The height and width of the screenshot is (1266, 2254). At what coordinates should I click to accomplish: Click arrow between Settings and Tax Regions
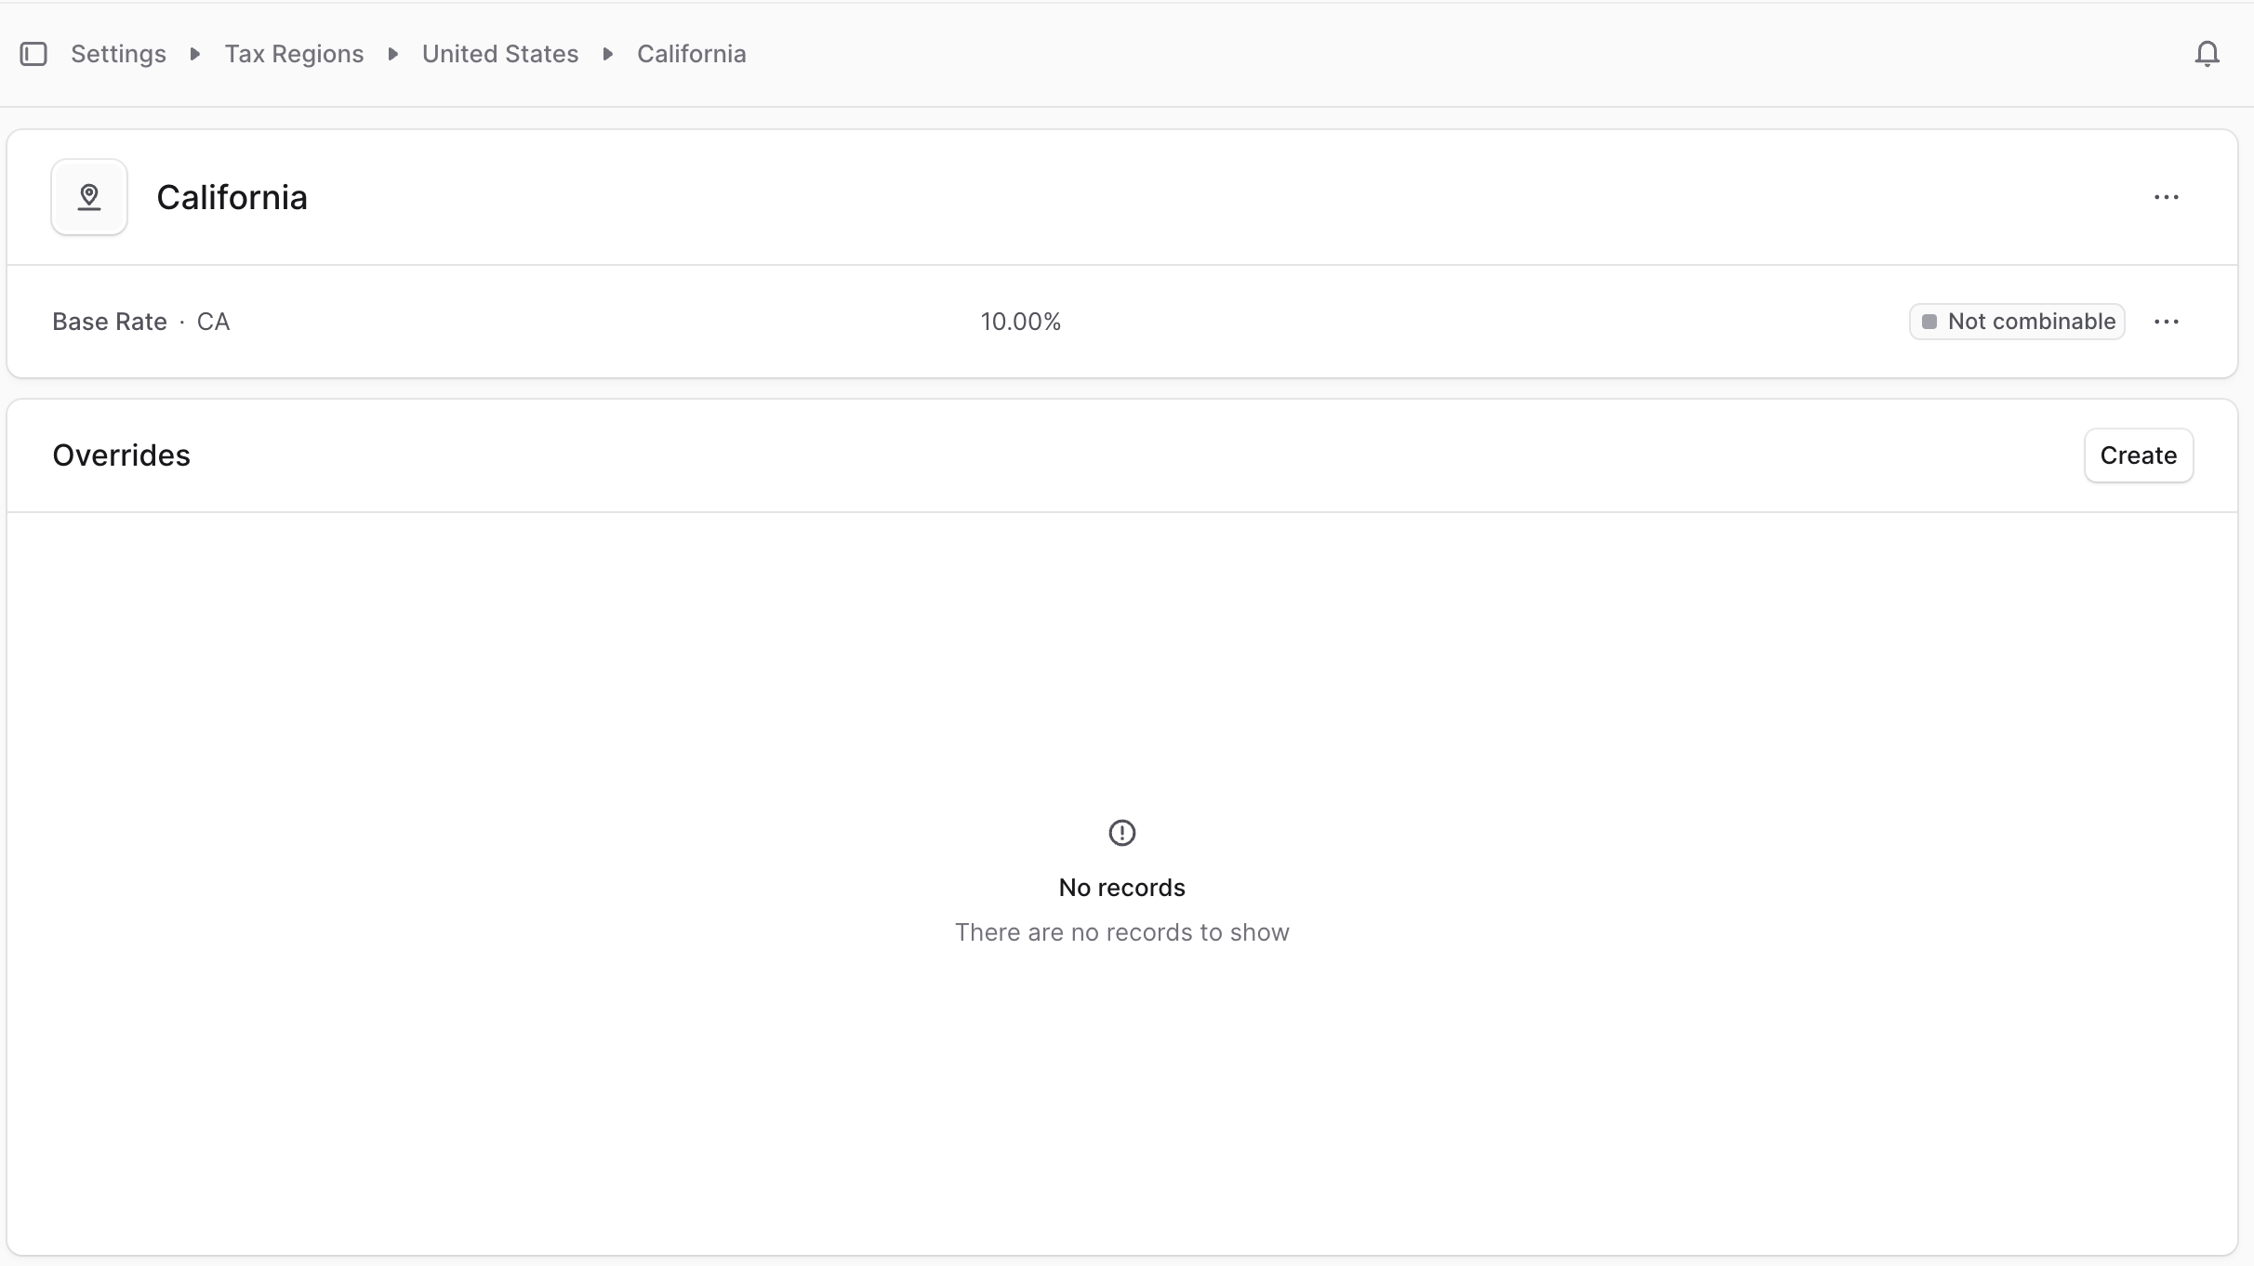coord(195,54)
